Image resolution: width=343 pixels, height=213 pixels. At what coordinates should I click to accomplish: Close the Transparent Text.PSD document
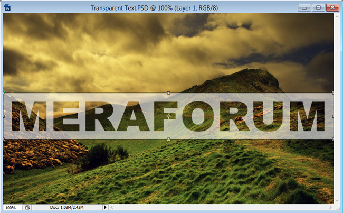coord(332,7)
